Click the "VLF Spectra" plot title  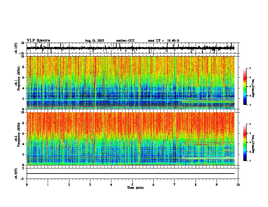pos(38,41)
